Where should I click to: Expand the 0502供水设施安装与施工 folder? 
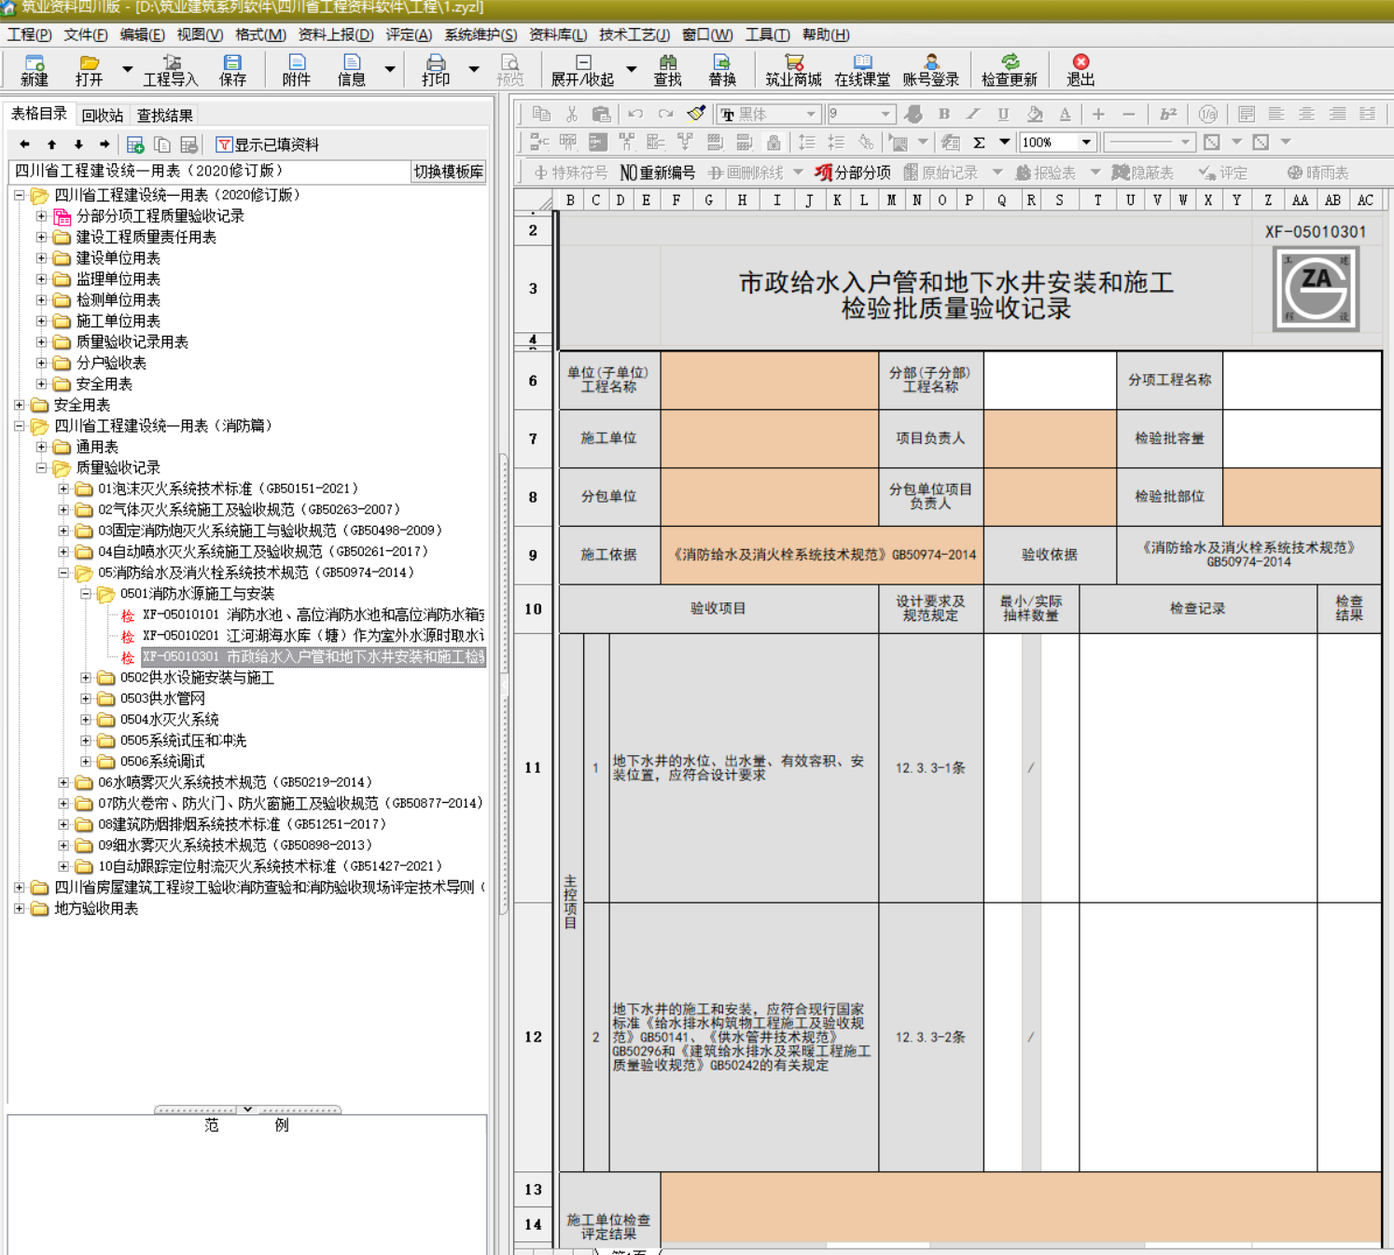[x=85, y=678]
